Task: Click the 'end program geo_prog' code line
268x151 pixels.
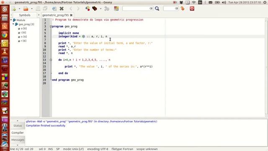Action: pyautogui.click(x=68, y=80)
